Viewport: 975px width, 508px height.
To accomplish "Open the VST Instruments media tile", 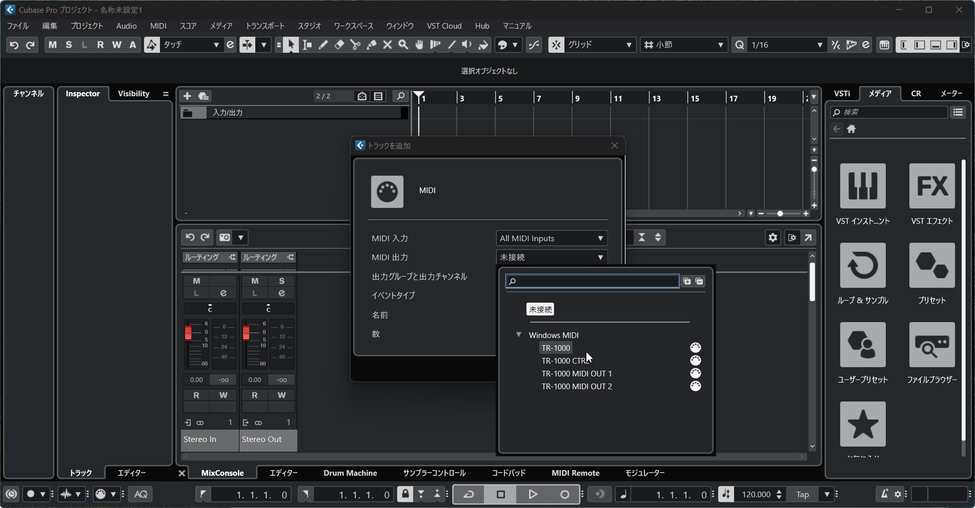I will point(862,186).
